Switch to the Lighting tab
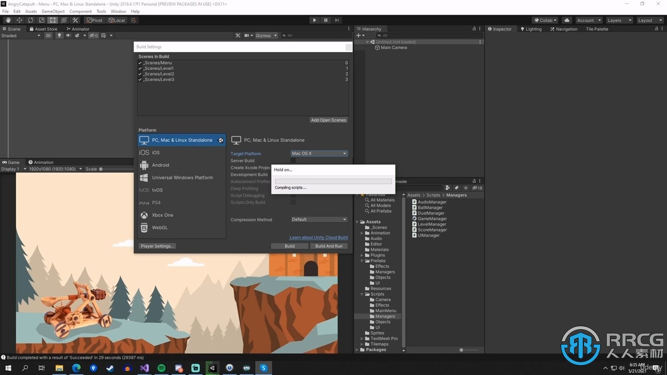 coord(530,29)
